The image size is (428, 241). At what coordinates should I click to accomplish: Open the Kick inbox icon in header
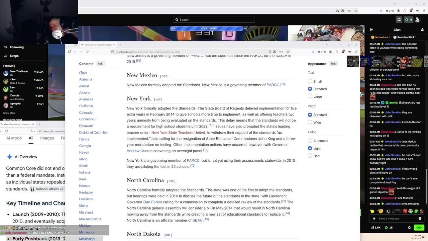[399, 20]
